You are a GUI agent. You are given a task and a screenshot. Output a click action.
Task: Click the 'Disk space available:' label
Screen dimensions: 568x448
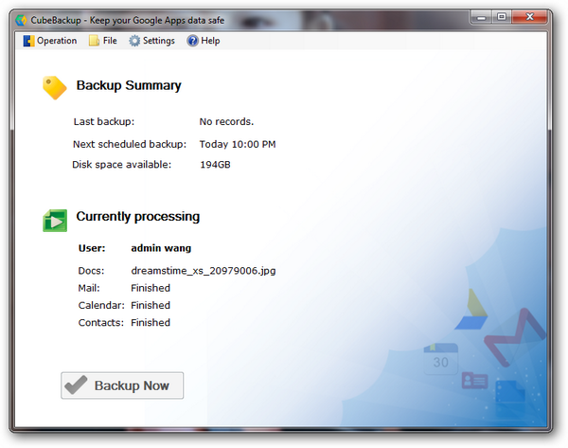click(x=121, y=165)
